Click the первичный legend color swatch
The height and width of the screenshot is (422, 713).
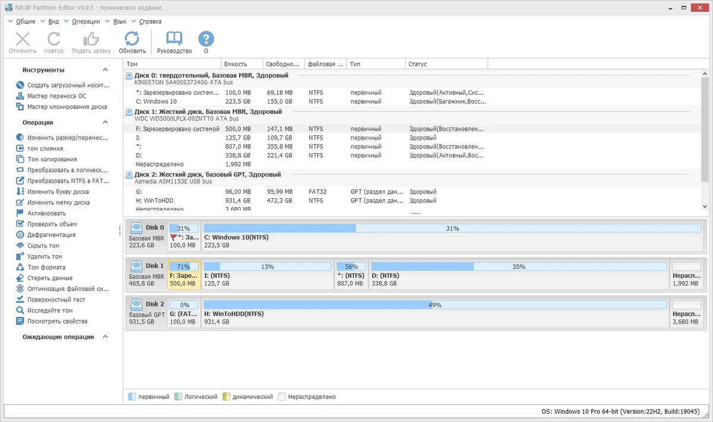tap(132, 396)
